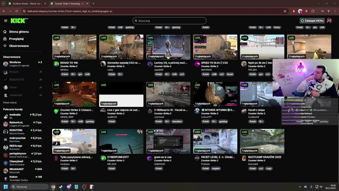Open Lecimy CS stream thumbnail
Viewport: 339px width, 191px height.
click(168, 47)
